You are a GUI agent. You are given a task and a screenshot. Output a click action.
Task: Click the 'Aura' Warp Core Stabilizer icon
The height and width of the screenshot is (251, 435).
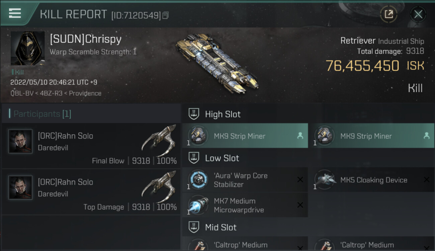(x=198, y=180)
